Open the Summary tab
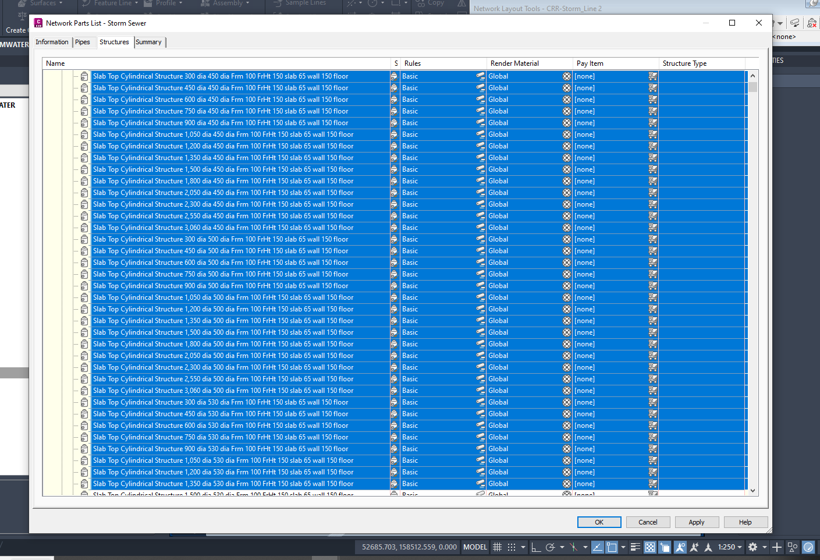This screenshot has height=560, width=820. coord(149,42)
